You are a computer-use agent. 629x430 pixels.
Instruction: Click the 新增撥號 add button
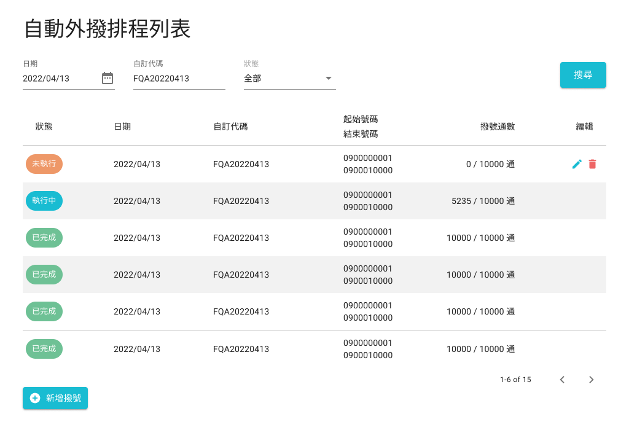click(55, 398)
